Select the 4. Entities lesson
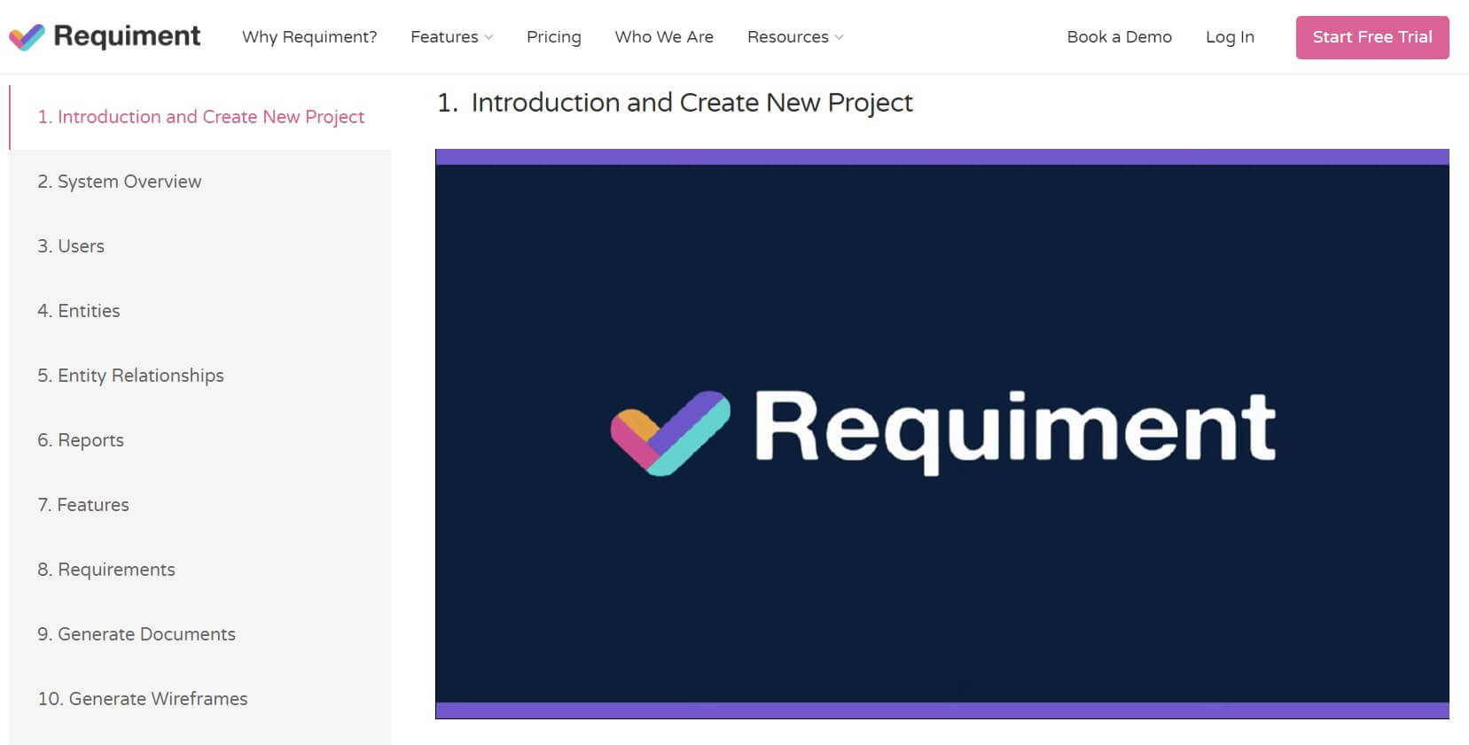The height and width of the screenshot is (745, 1469). [x=200, y=311]
